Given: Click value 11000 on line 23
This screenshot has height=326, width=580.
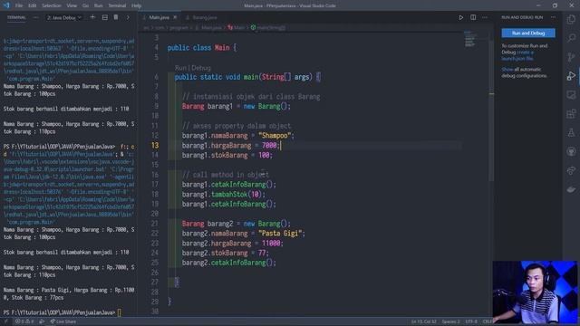Looking at the screenshot, I should [271, 244].
